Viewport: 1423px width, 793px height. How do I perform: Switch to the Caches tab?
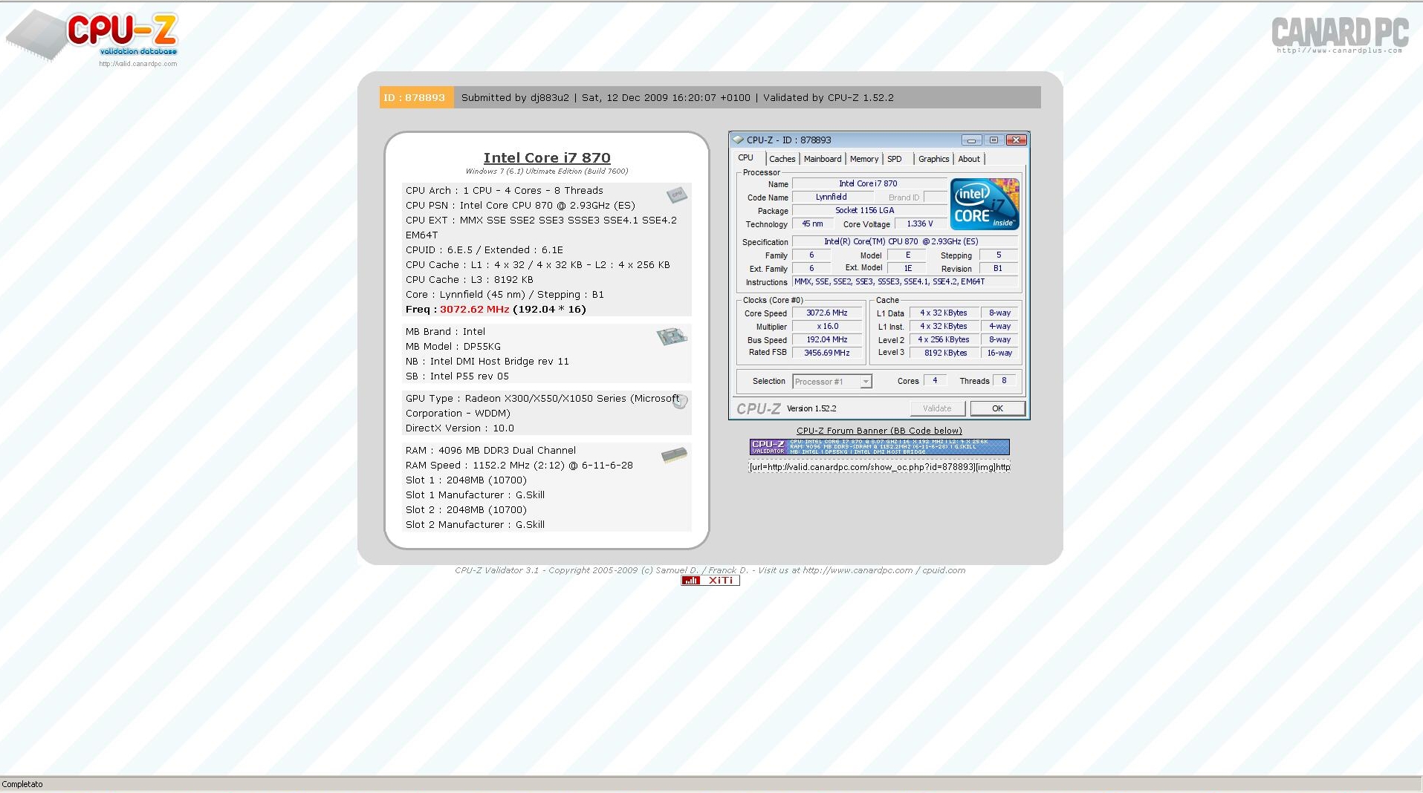click(x=782, y=159)
